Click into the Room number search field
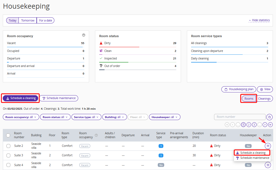 pos(240,117)
